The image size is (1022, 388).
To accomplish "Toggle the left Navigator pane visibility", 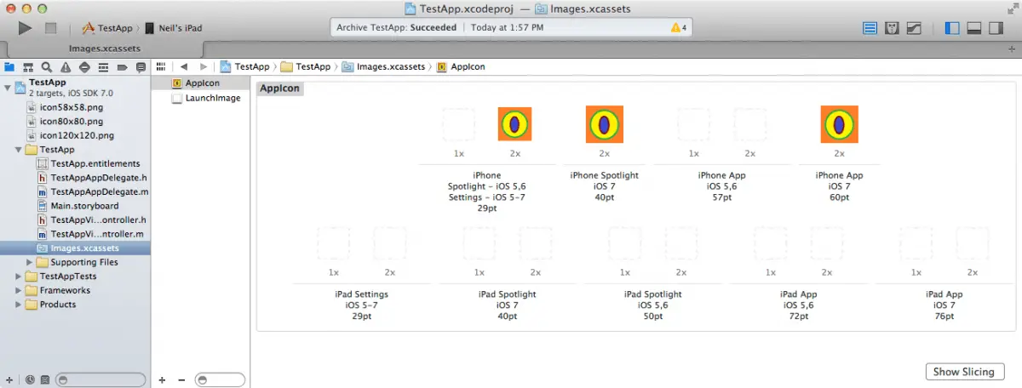I will pos(952,28).
